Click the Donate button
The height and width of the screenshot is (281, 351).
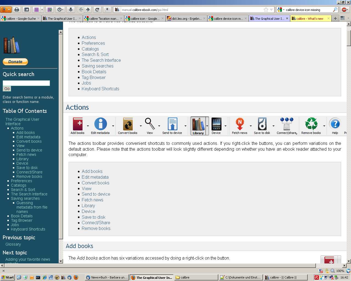(x=15, y=62)
